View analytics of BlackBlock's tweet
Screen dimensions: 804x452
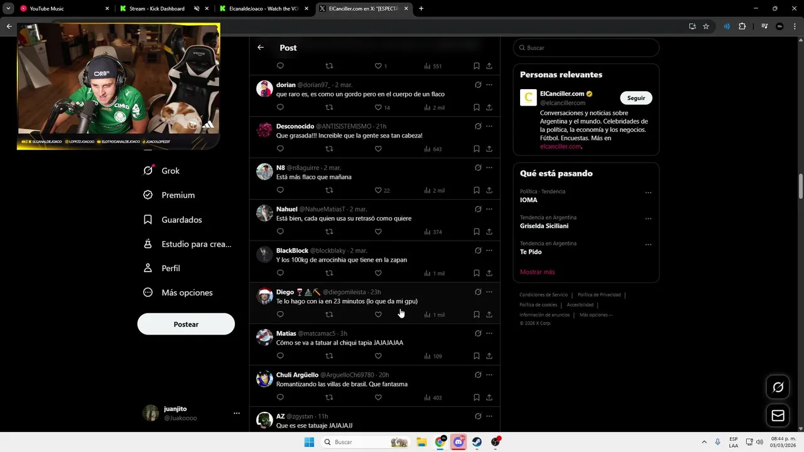(434, 273)
